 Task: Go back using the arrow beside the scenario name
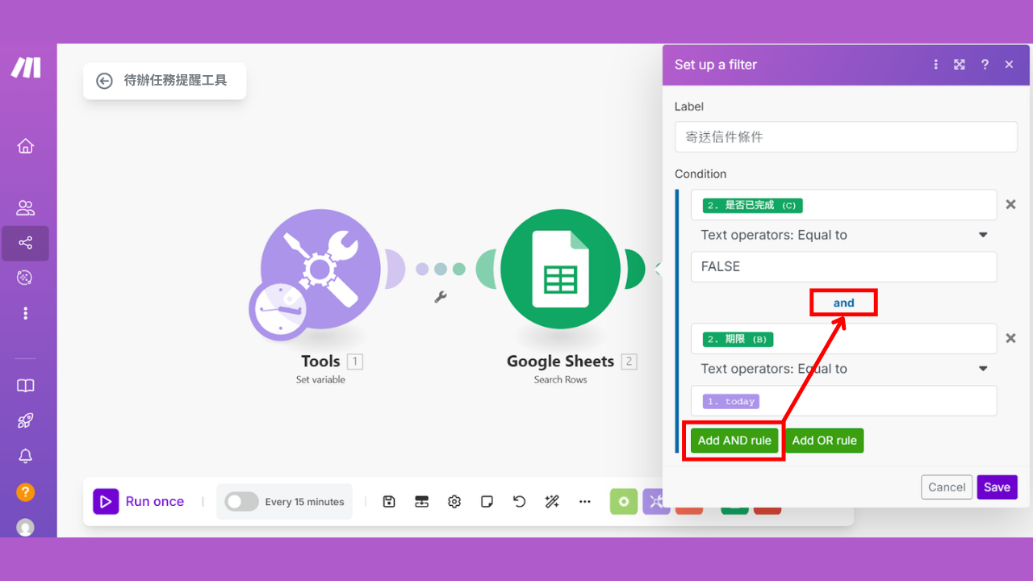(104, 81)
